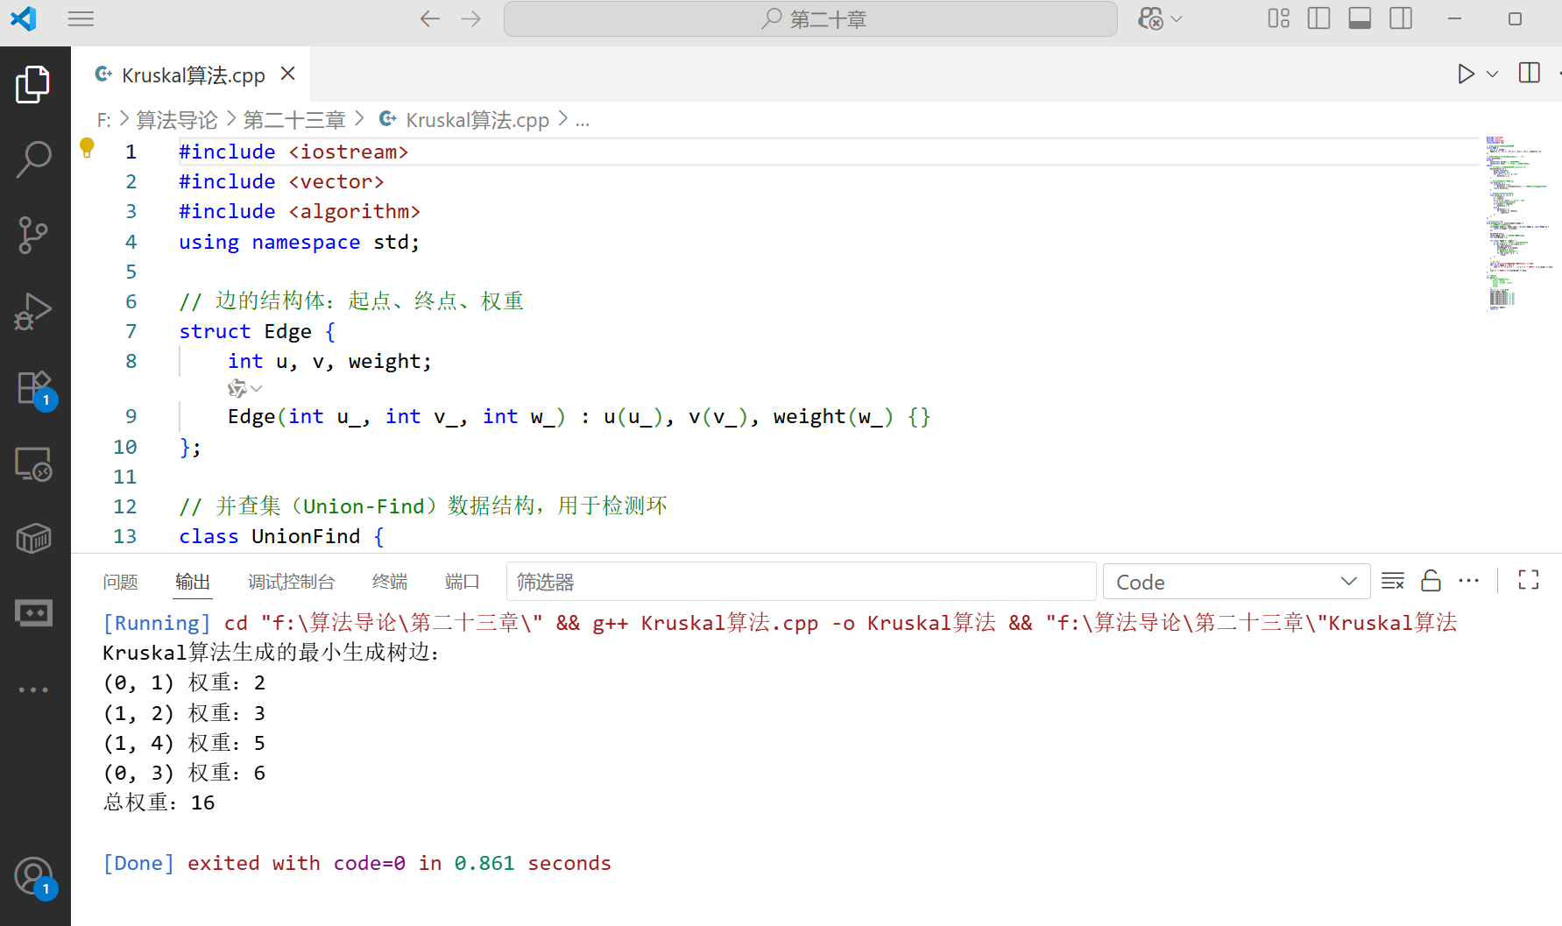
Task: Split the editor to the right
Action: (1529, 74)
